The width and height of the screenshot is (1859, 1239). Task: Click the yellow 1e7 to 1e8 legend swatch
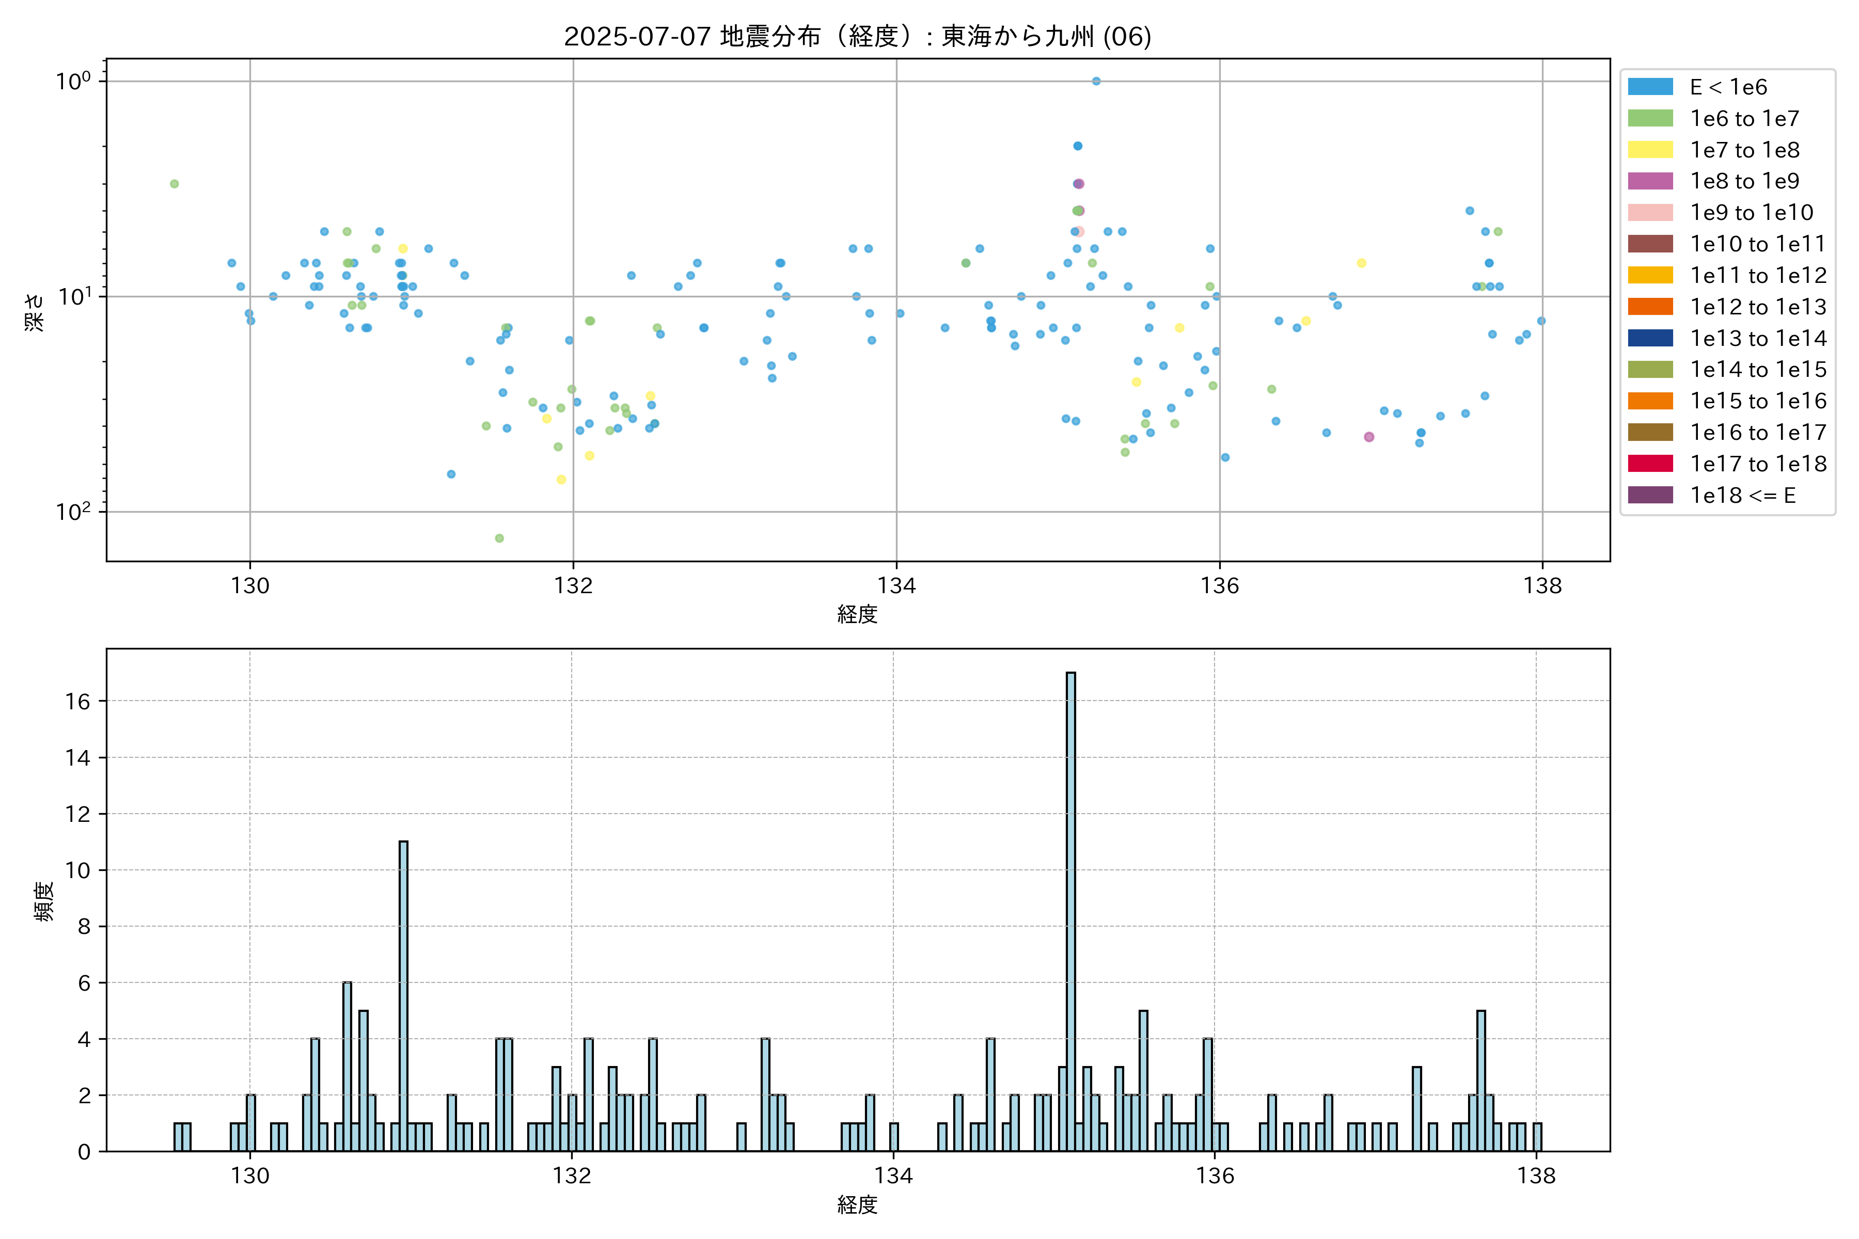1649,149
